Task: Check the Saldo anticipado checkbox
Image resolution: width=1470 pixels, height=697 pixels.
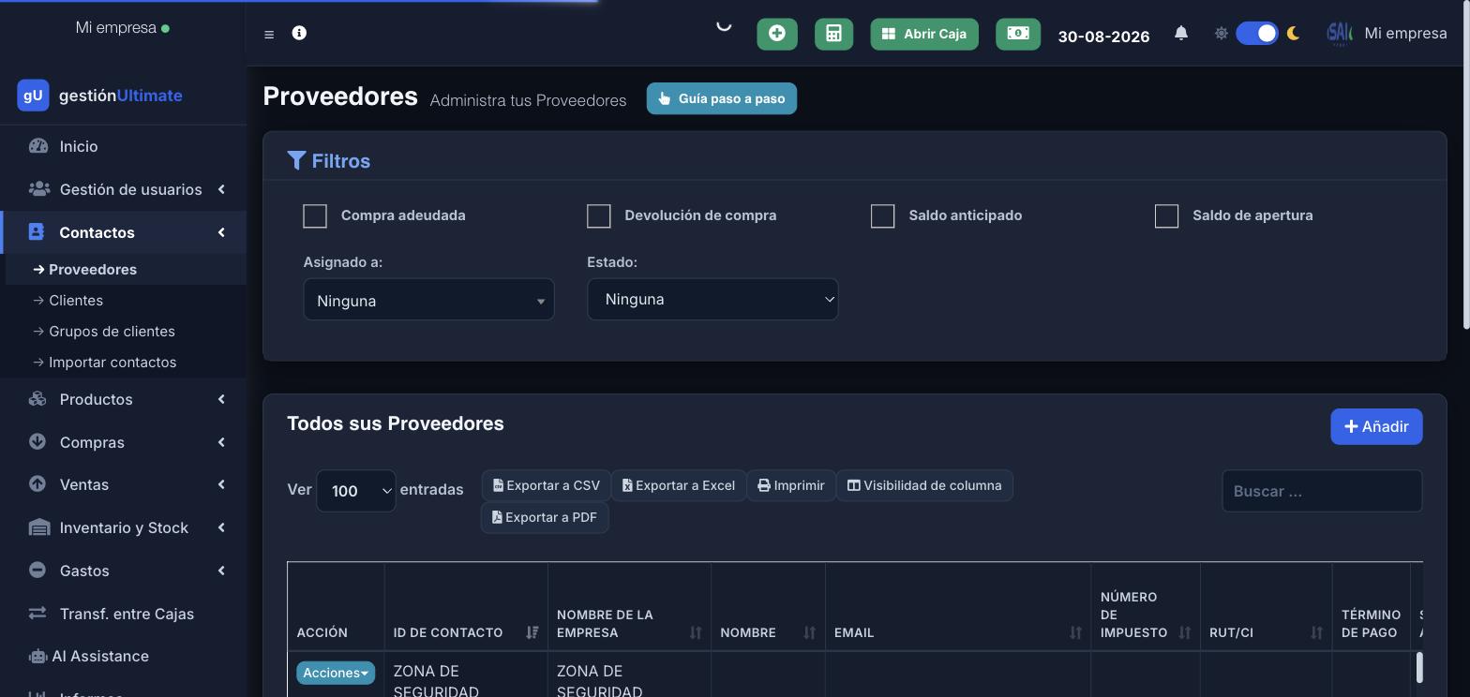Action: click(883, 215)
